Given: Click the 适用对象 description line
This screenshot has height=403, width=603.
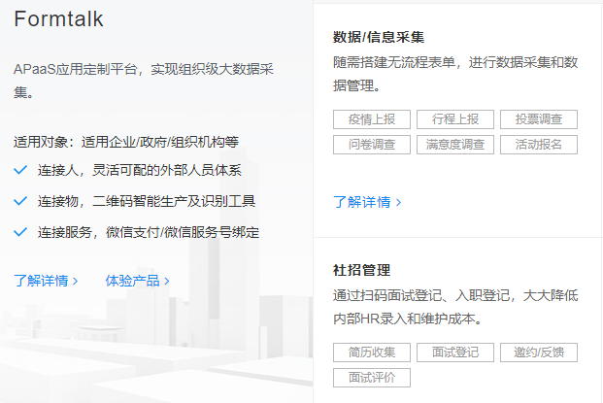Looking at the screenshot, I should point(126,142).
